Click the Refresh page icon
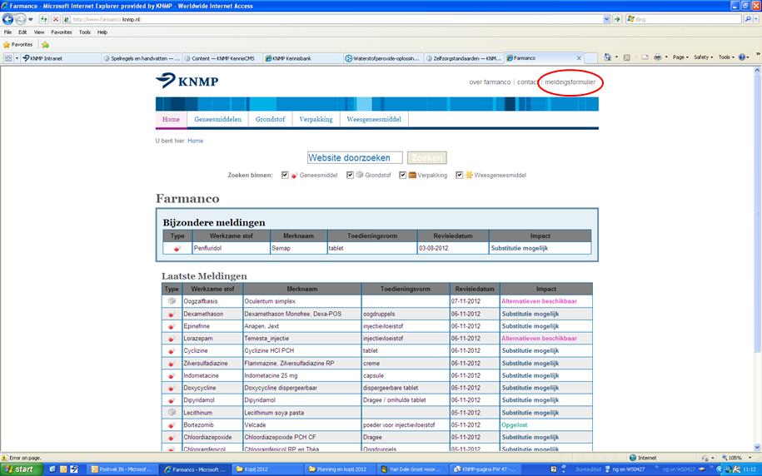The height and width of the screenshot is (476, 762). tap(44, 19)
